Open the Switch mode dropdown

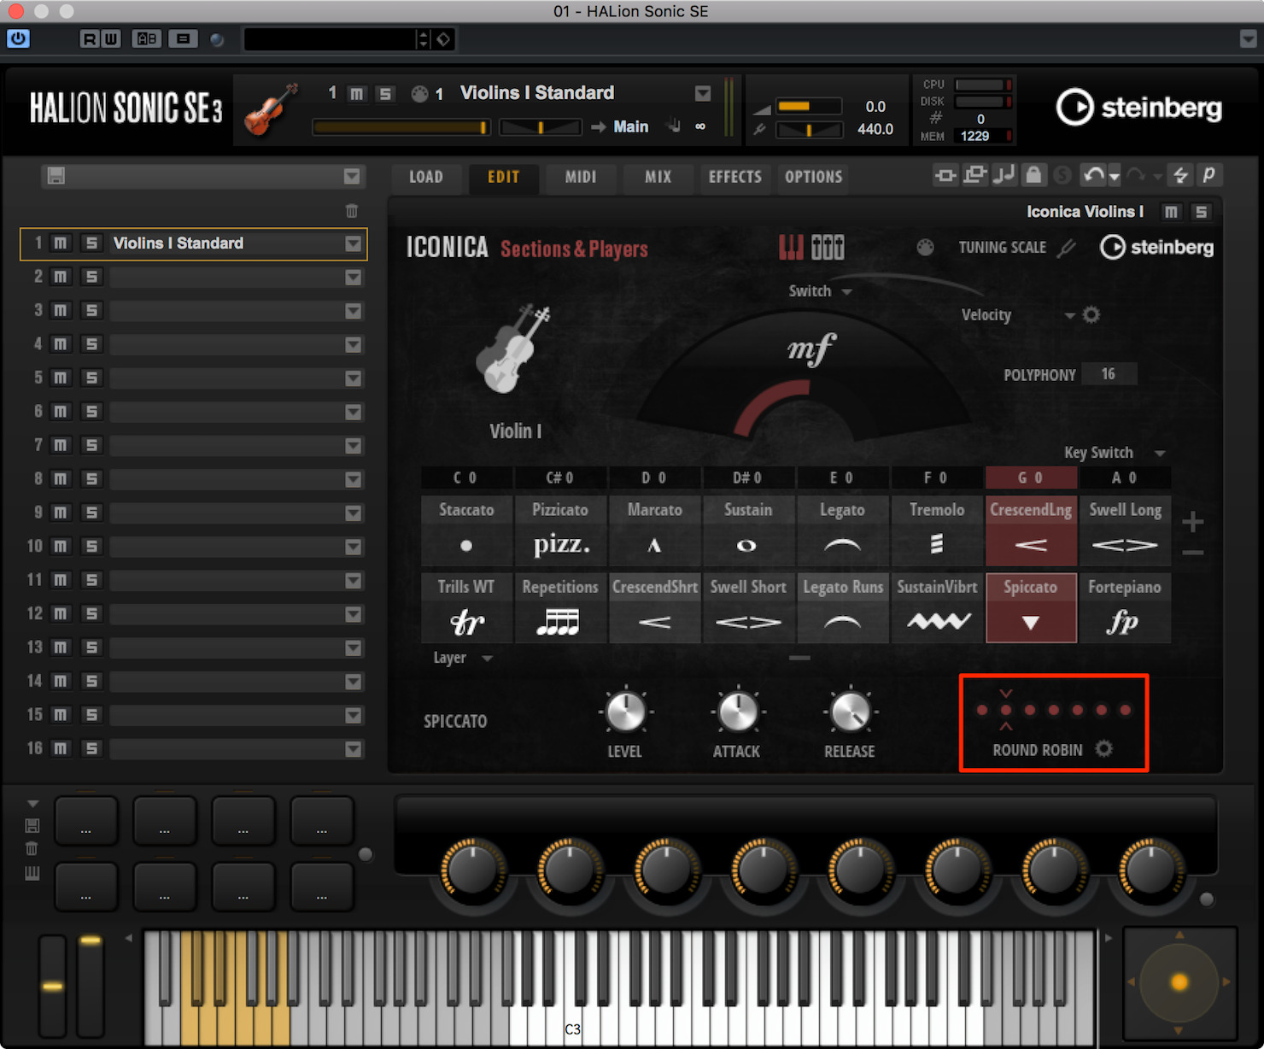coord(820,291)
